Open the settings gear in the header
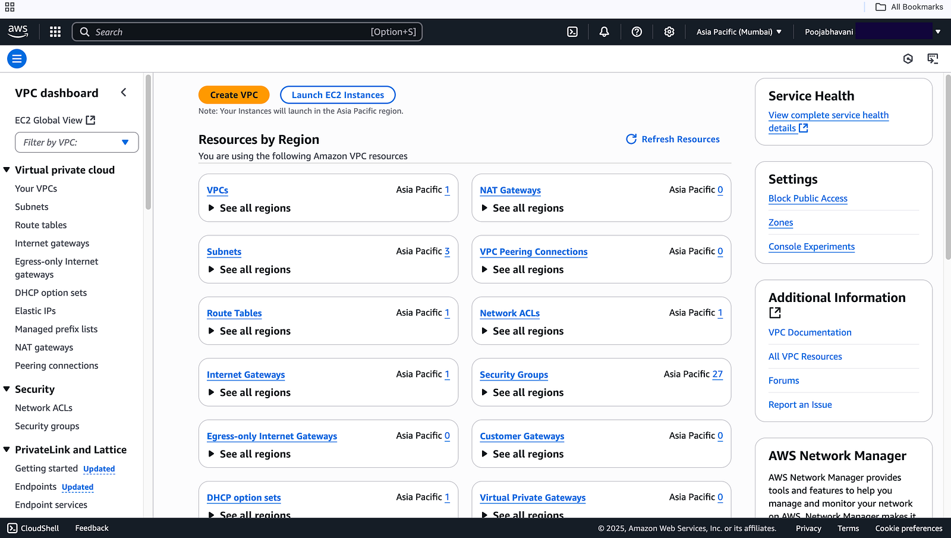951x538 pixels. click(669, 32)
